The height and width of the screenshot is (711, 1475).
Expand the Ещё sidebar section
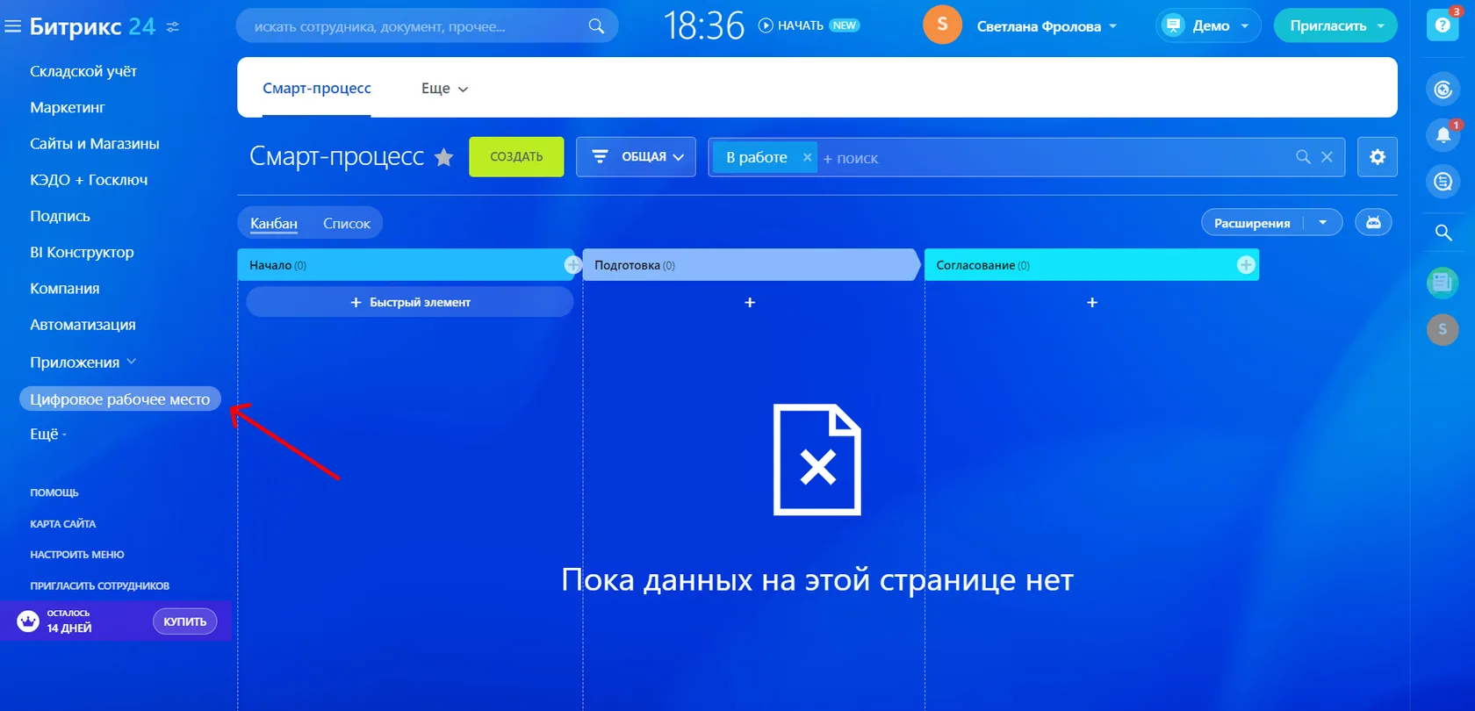(x=47, y=434)
